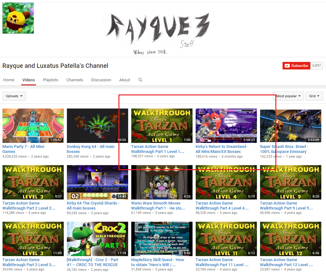Open Tarzan Level 1 walkthrough thumbnail
This screenshot has height=273, width=326.
162,125
